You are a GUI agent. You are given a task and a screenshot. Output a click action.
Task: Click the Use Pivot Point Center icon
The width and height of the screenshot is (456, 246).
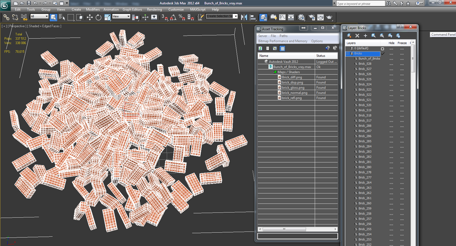tap(135, 17)
